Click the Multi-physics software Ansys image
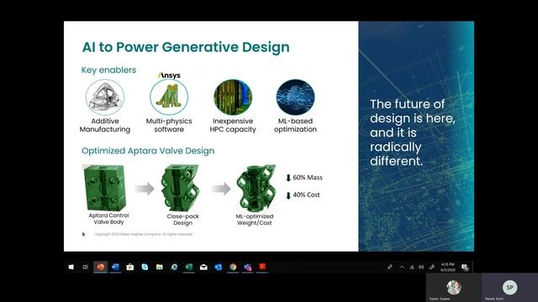Screen dimensions: 538x302 pos(169,97)
